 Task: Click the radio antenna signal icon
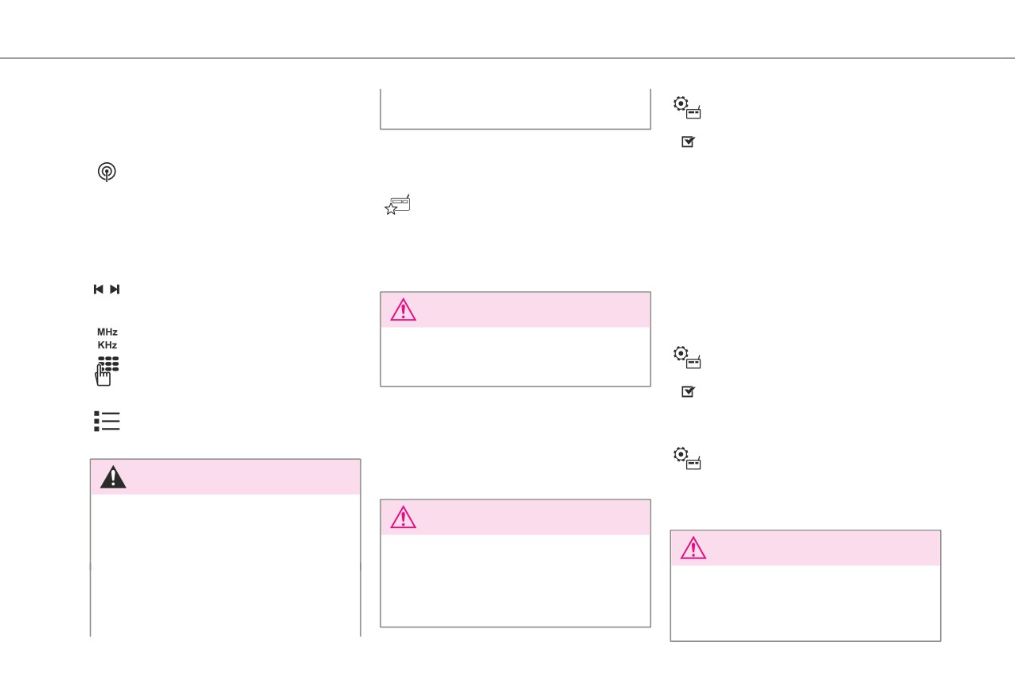tap(107, 172)
